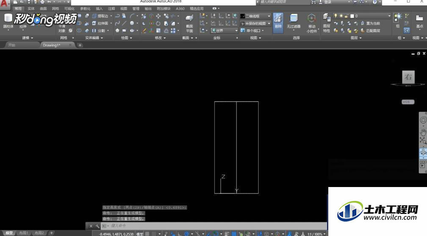The height and width of the screenshot is (236, 427).
Task: Click the ViewCube Right (右) face
Action: pos(408,77)
